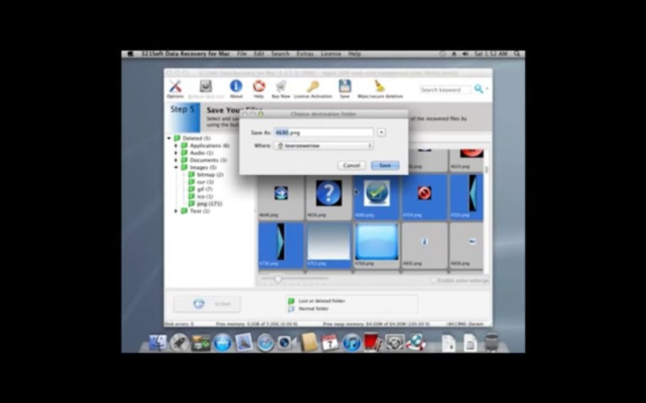Open the Calendar dock icon
Viewport: 646px width, 403px height.
pyautogui.click(x=330, y=343)
